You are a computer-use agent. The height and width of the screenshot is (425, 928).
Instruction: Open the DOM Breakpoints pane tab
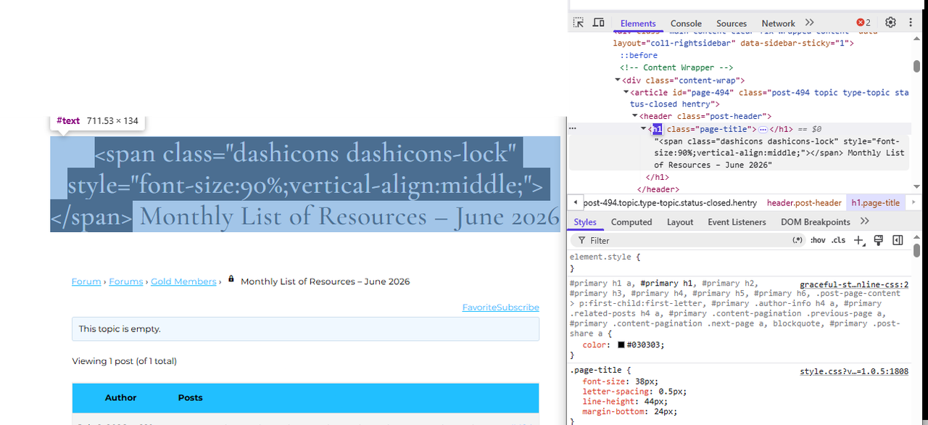(x=815, y=222)
